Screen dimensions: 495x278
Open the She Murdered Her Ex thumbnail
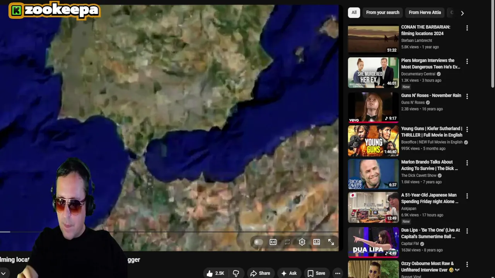373,73
